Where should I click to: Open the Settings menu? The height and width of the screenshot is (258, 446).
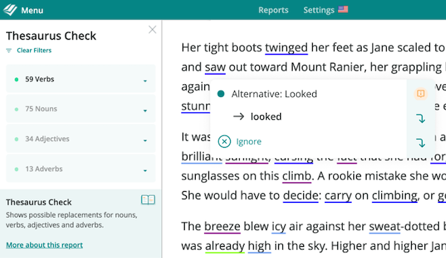[318, 10]
